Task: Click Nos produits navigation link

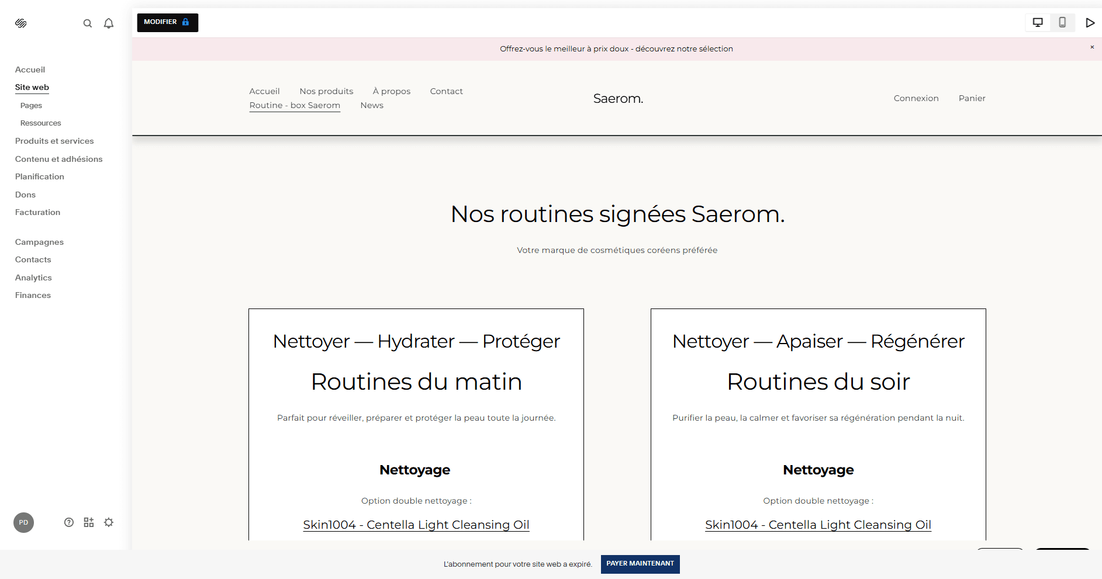Action: 326,91
